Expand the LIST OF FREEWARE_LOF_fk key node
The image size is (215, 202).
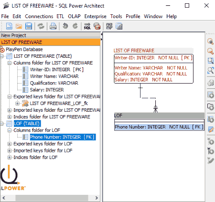click(x=17, y=103)
